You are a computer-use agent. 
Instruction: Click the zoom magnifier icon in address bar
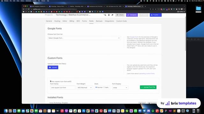(x=150, y=9)
